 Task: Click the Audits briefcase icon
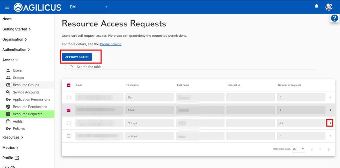[8, 122]
